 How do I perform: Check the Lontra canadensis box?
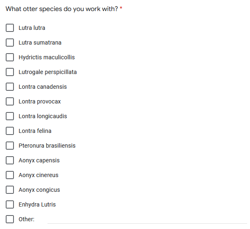(x=10, y=87)
